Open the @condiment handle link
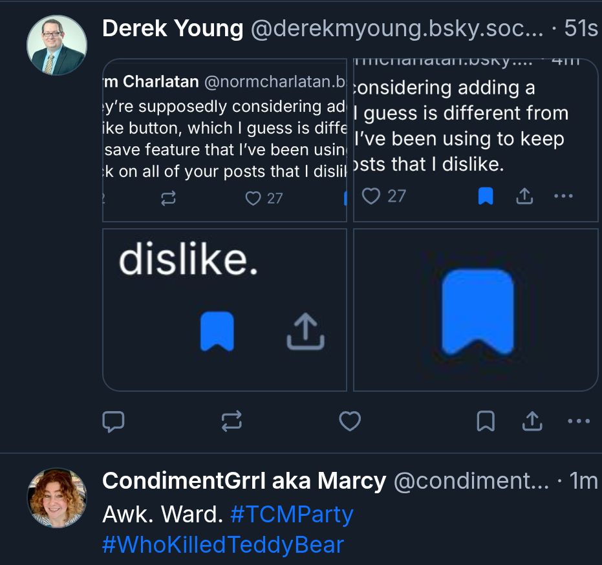The height and width of the screenshot is (565, 602). coord(471,481)
